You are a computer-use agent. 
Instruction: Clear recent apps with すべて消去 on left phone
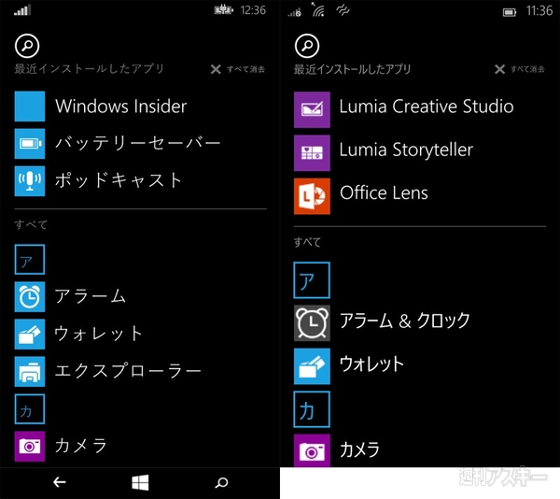pos(238,69)
